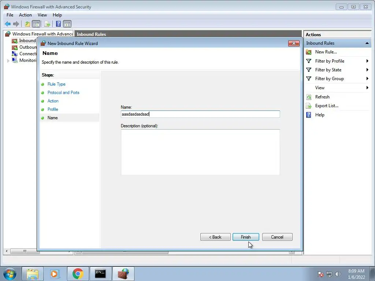Click the Connection Security Rules tree icon
The height and width of the screenshot is (281, 375).
(x=15, y=54)
